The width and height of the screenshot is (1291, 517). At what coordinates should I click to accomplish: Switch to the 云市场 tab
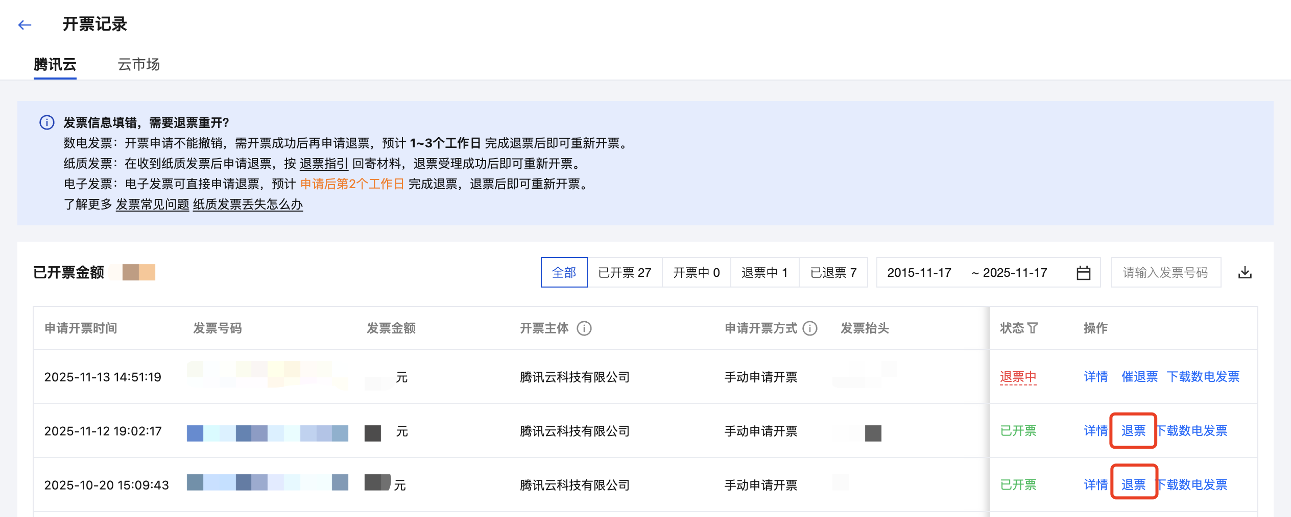point(138,65)
